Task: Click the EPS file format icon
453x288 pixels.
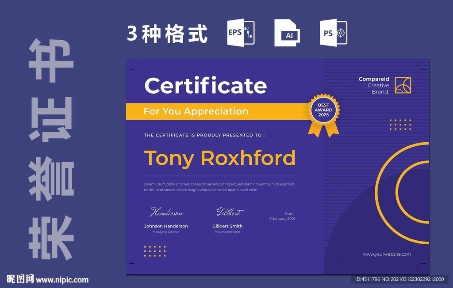Action: tap(241, 32)
